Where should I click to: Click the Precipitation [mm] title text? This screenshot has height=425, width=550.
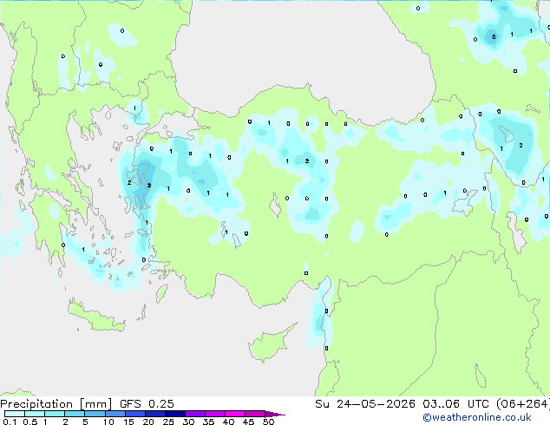56,404
